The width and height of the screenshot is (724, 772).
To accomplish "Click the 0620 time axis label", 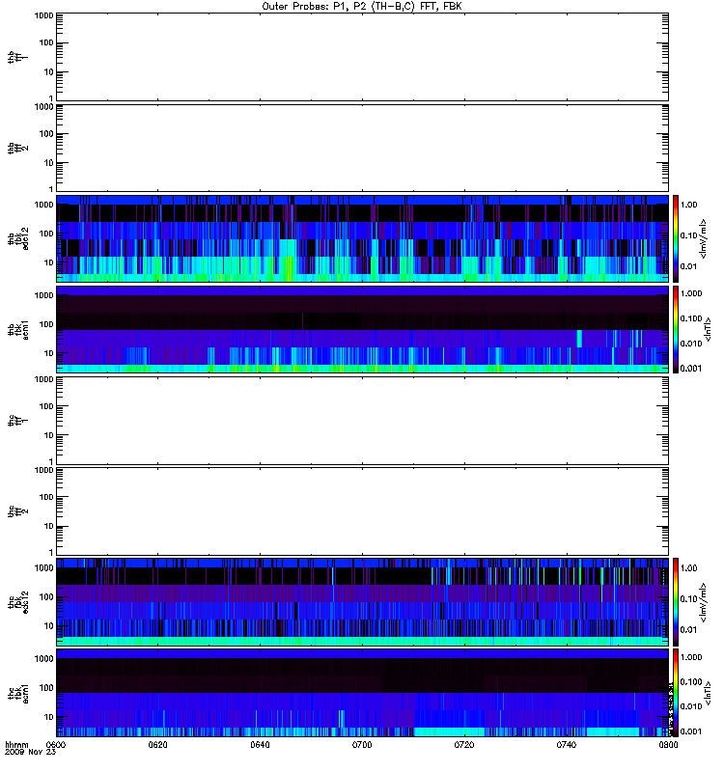I will point(157,744).
